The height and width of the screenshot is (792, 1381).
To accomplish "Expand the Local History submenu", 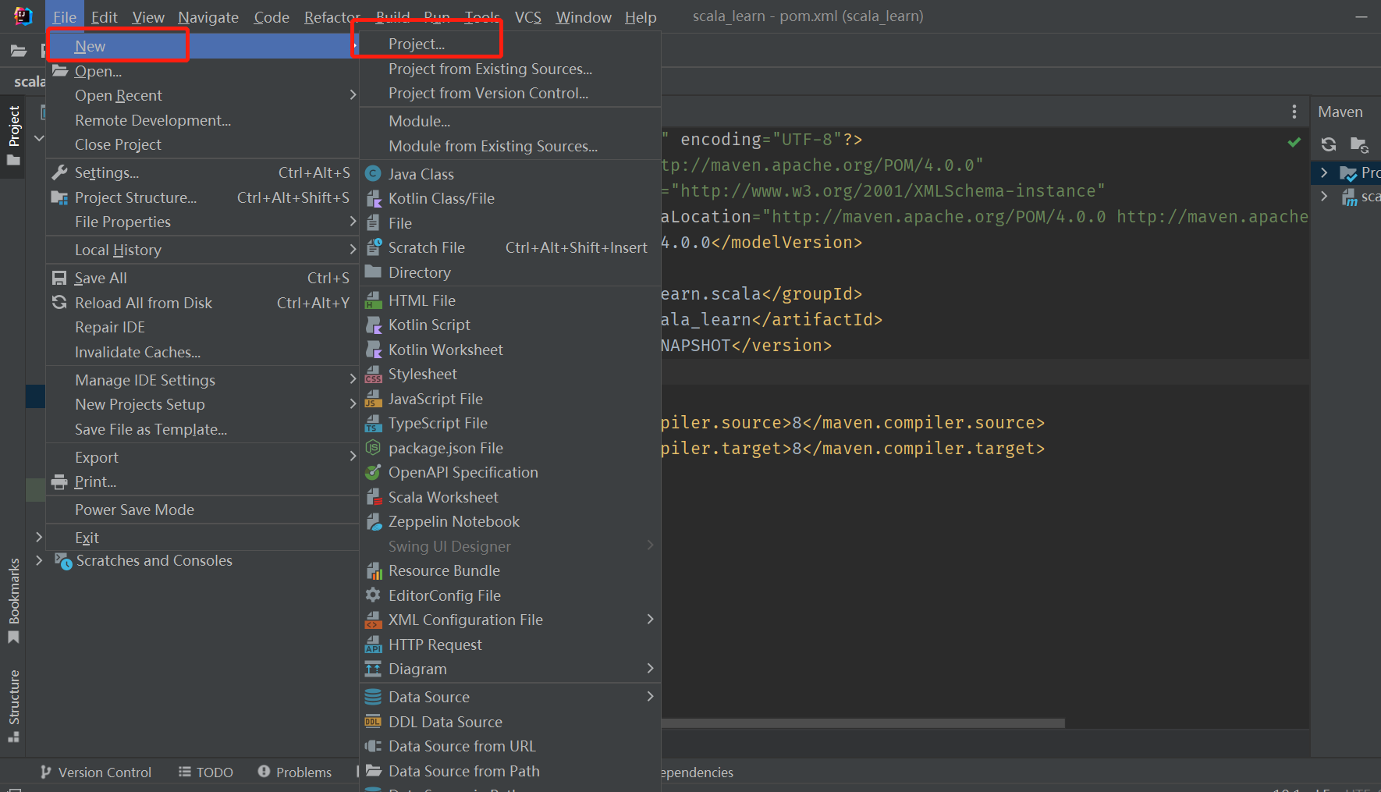I will click(x=203, y=250).
